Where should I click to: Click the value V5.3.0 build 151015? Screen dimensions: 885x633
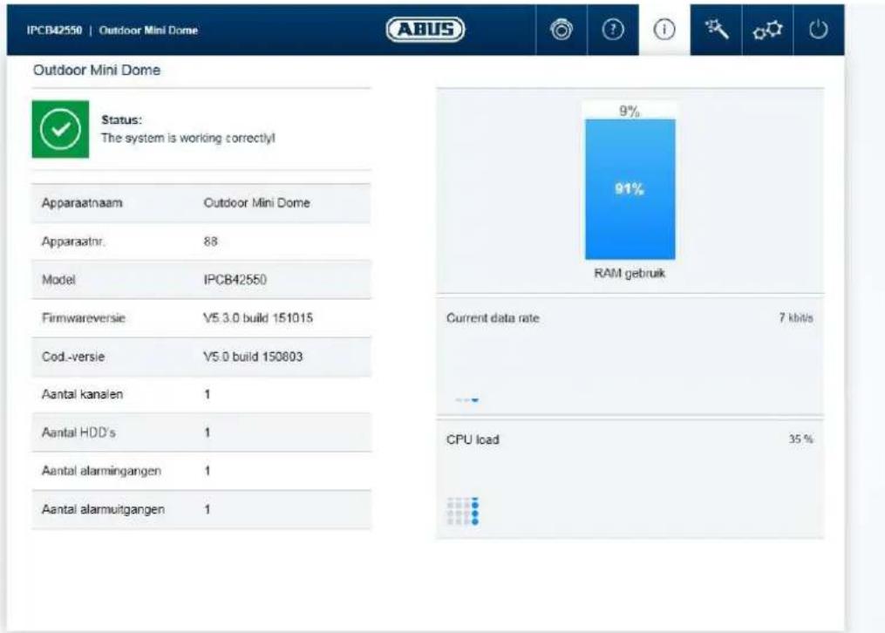pyautogui.click(x=258, y=318)
